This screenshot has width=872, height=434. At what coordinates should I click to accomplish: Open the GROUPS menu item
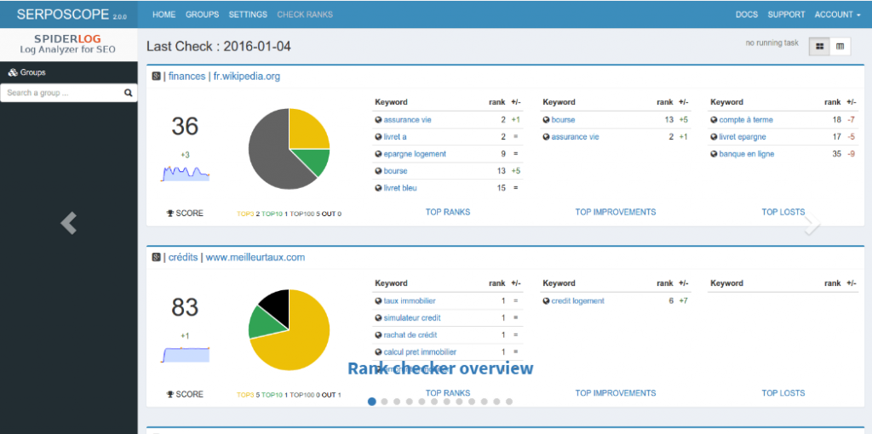point(203,14)
